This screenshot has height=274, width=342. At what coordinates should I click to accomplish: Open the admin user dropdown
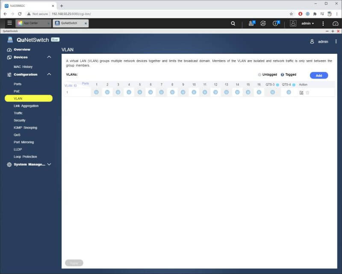[307, 23]
